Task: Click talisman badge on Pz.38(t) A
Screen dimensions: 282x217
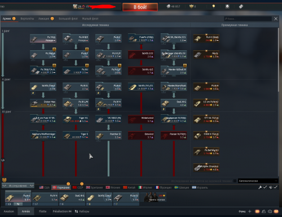Action: coord(54,50)
